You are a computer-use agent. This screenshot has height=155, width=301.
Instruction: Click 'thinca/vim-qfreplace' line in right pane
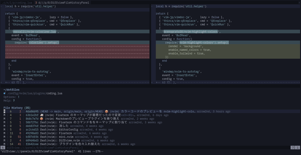click(x=195, y=21)
